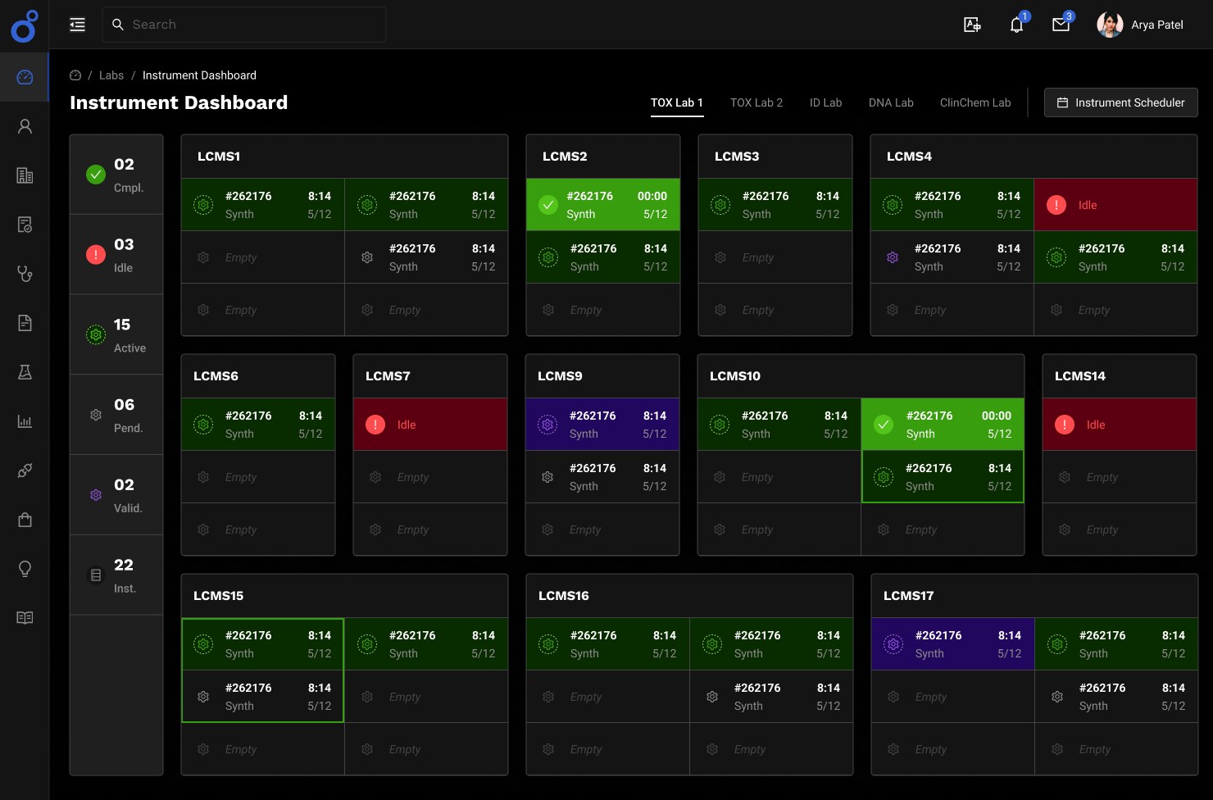This screenshot has width=1213, height=800.
Task: Open the lab flask sidebar icon
Action: click(x=25, y=372)
